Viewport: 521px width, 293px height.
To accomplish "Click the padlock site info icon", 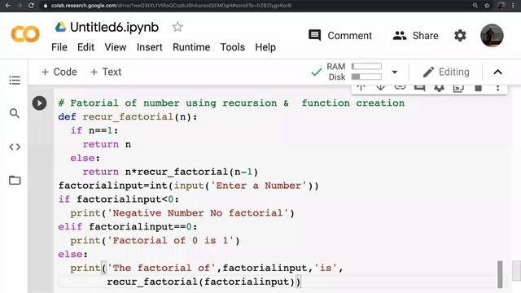I will pyautogui.click(x=46, y=6).
